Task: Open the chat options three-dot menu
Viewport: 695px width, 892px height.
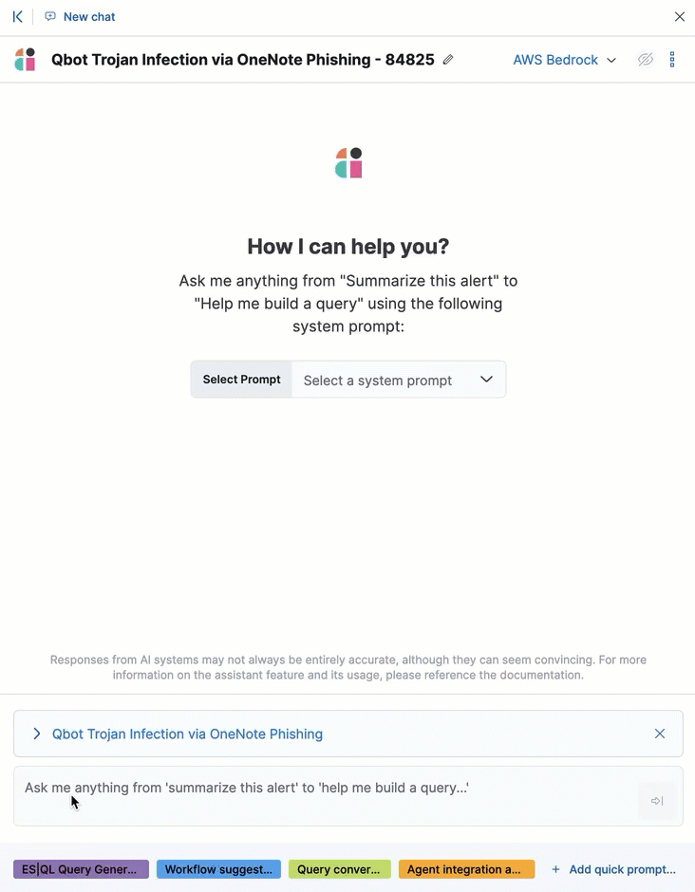Action: tap(673, 59)
